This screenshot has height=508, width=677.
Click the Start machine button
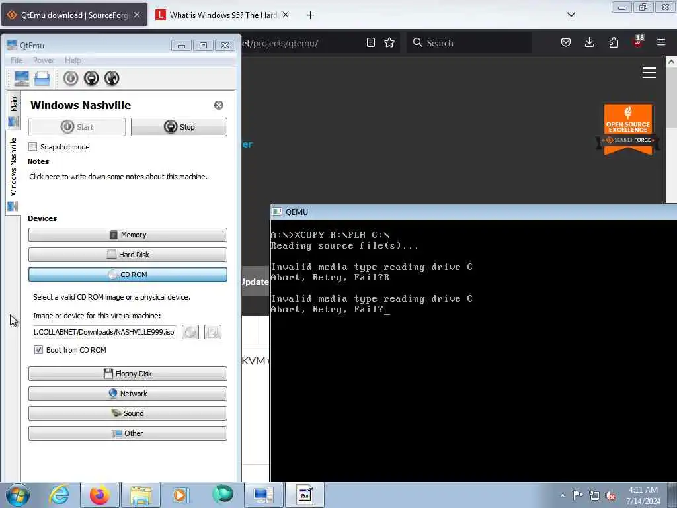77,127
